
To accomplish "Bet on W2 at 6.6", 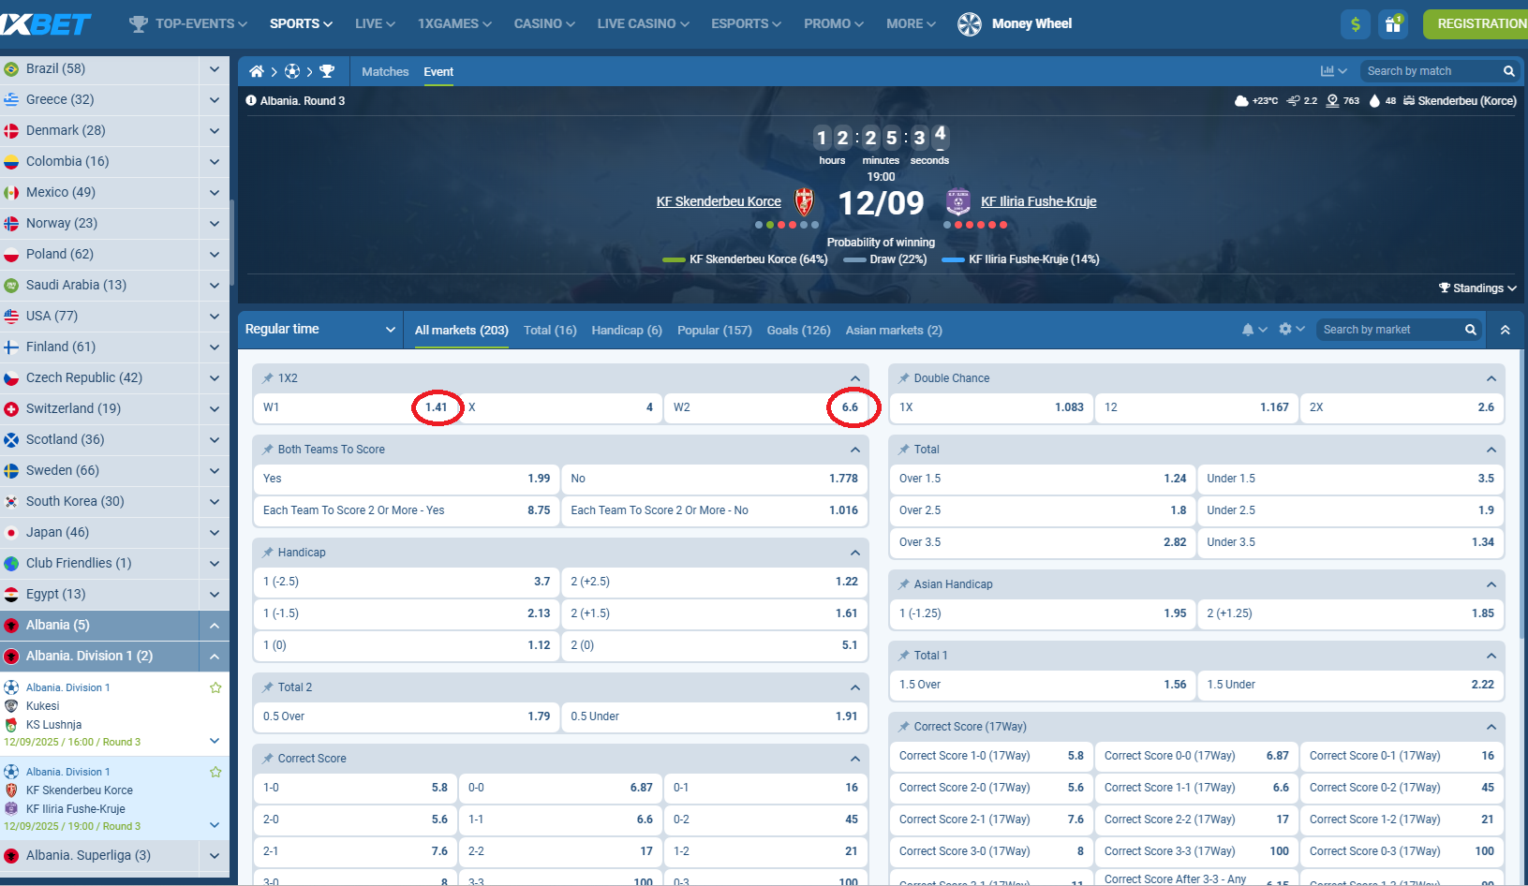I will tap(765, 407).
